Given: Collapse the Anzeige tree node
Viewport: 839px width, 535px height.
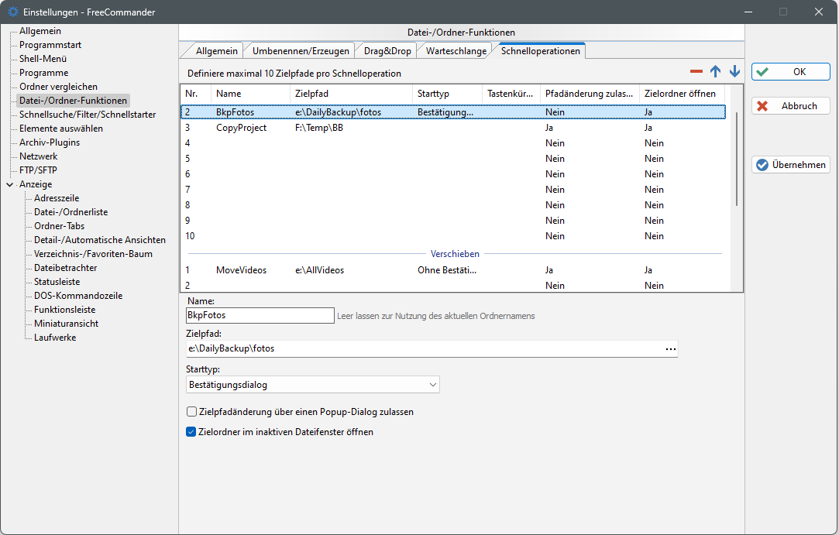Looking at the screenshot, I should pos(9,184).
